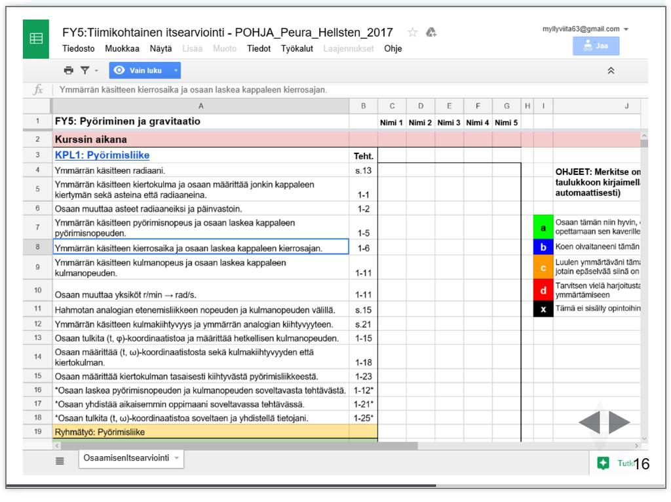The image size is (671, 502).
Task: Select the 'Nimi 5' header cell
Action: (x=507, y=122)
